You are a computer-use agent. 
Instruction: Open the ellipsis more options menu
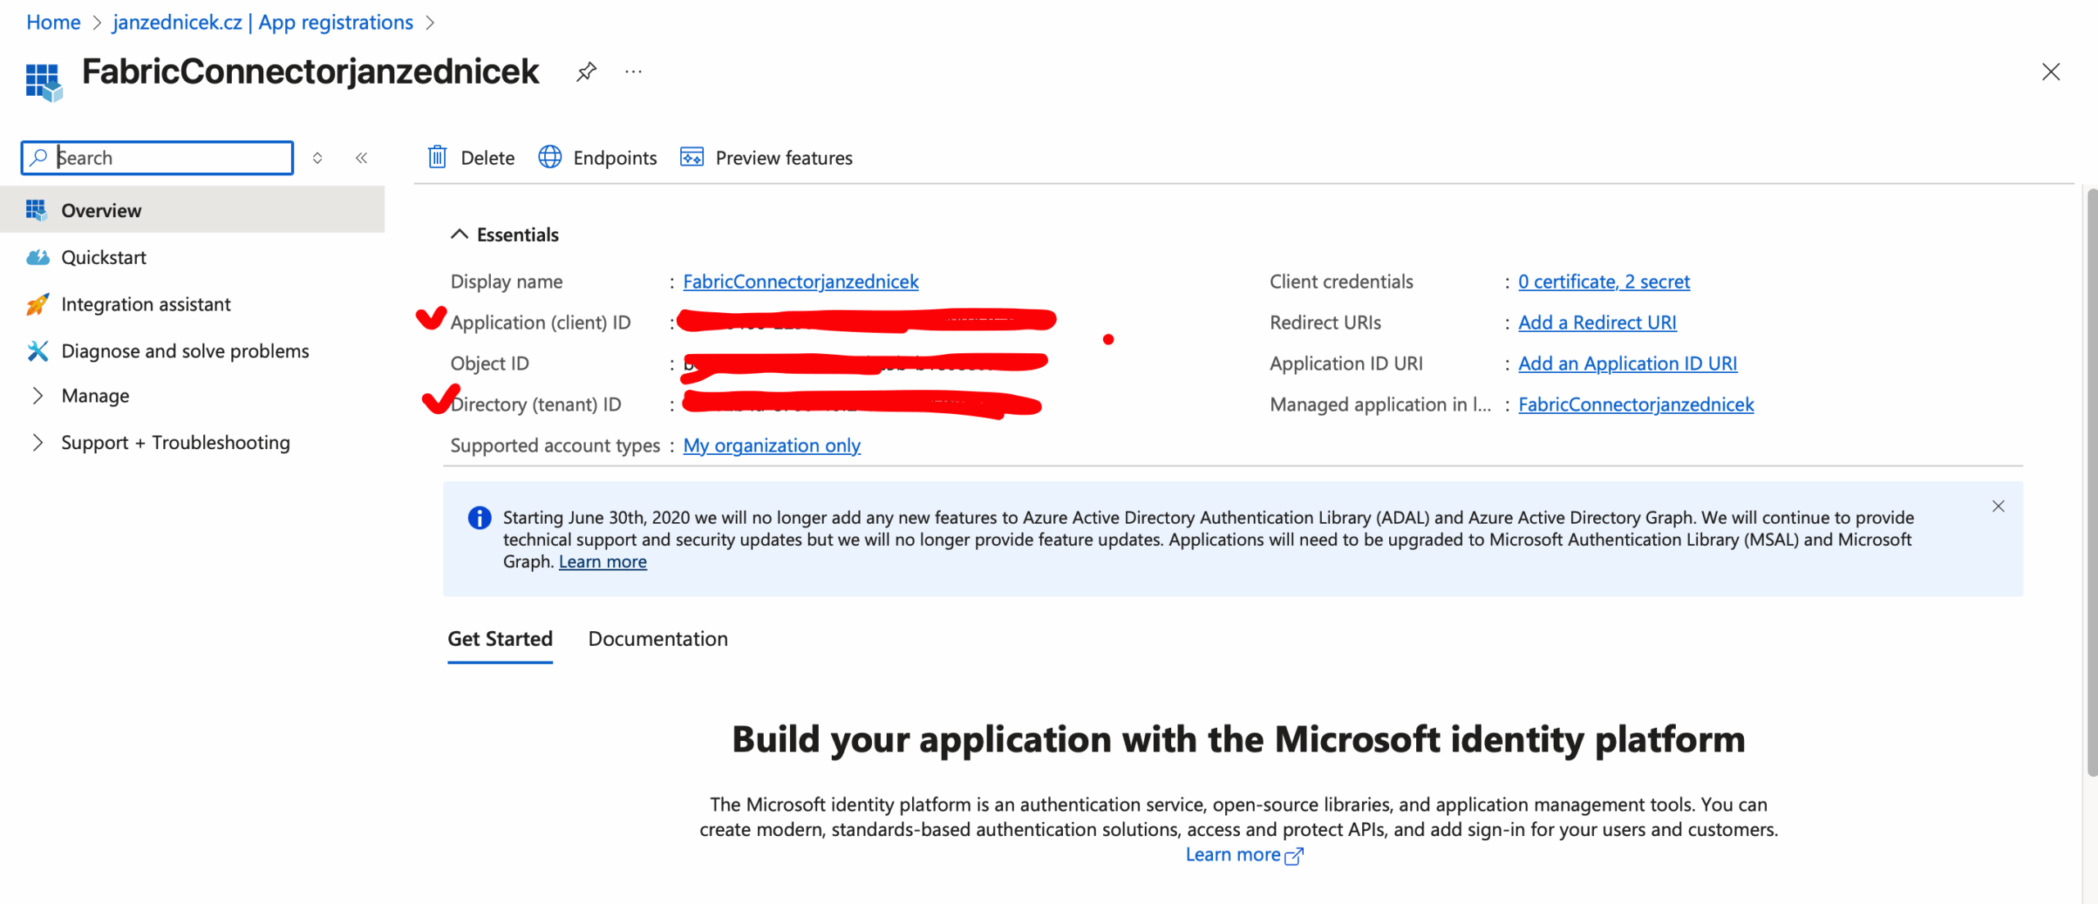click(x=633, y=72)
